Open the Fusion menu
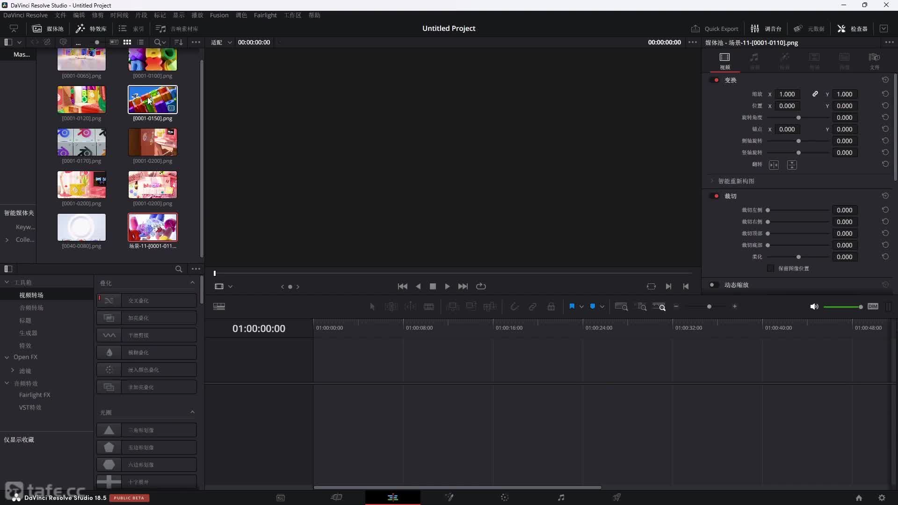 tap(219, 15)
